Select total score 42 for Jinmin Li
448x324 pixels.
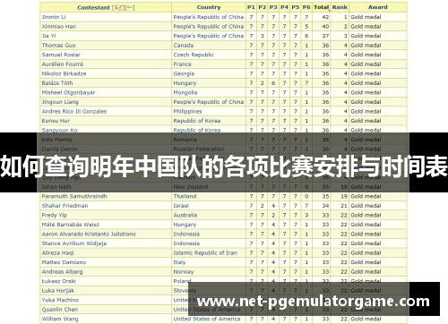tap(325, 17)
